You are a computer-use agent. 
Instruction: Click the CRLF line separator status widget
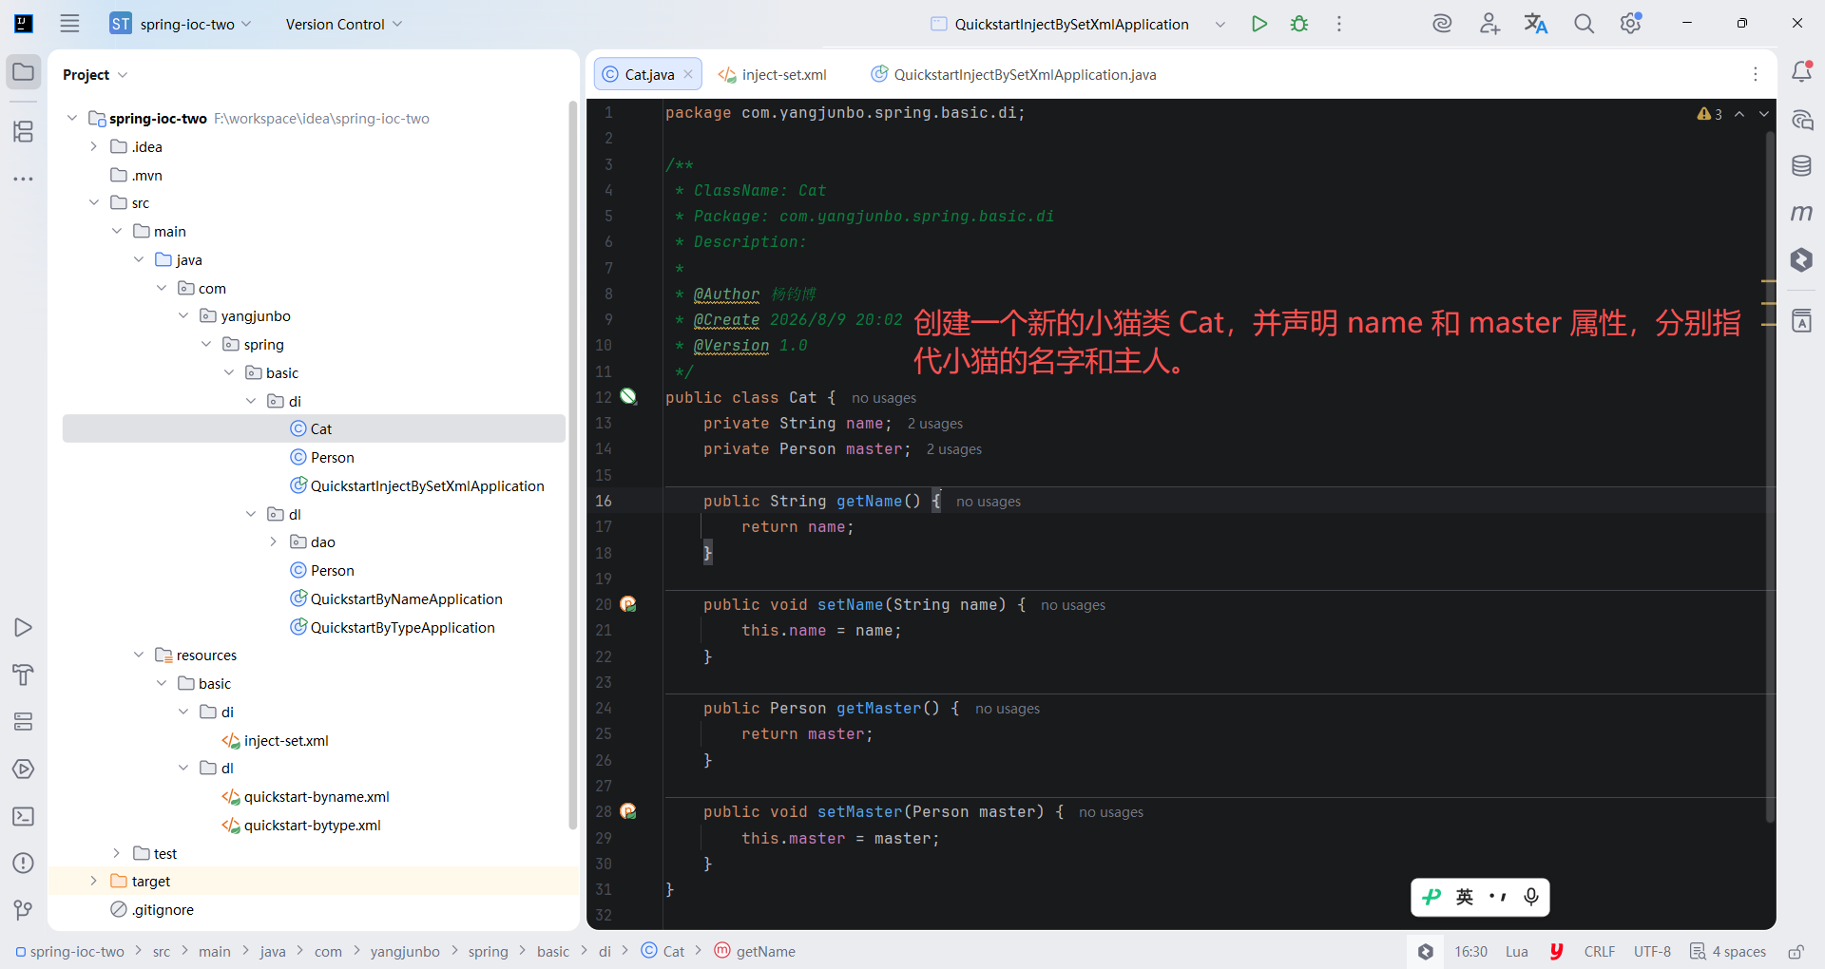(1600, 951)
